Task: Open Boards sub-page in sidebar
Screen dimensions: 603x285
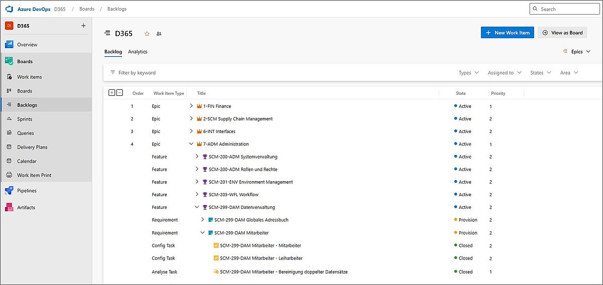Action: 25,91
